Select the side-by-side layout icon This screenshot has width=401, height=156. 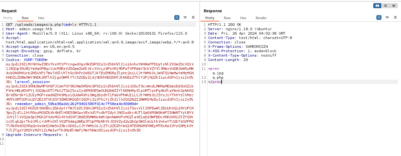pyautogui.click(x=377, y=6)
